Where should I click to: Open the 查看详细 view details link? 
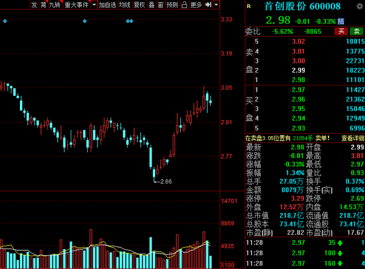[352, 138]
